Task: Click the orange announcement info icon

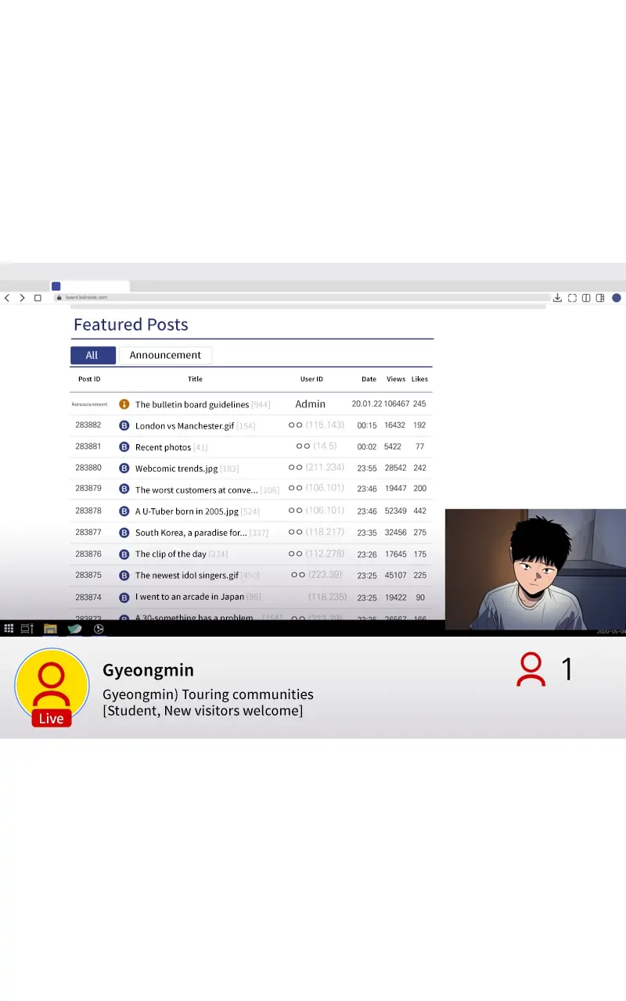Action: (124, 404)
